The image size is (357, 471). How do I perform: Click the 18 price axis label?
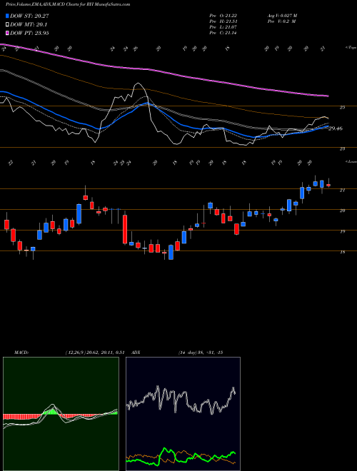(342, 253)
